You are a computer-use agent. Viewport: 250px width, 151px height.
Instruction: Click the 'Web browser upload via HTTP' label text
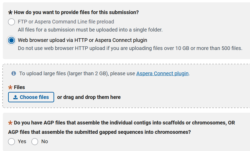(82, 40)
